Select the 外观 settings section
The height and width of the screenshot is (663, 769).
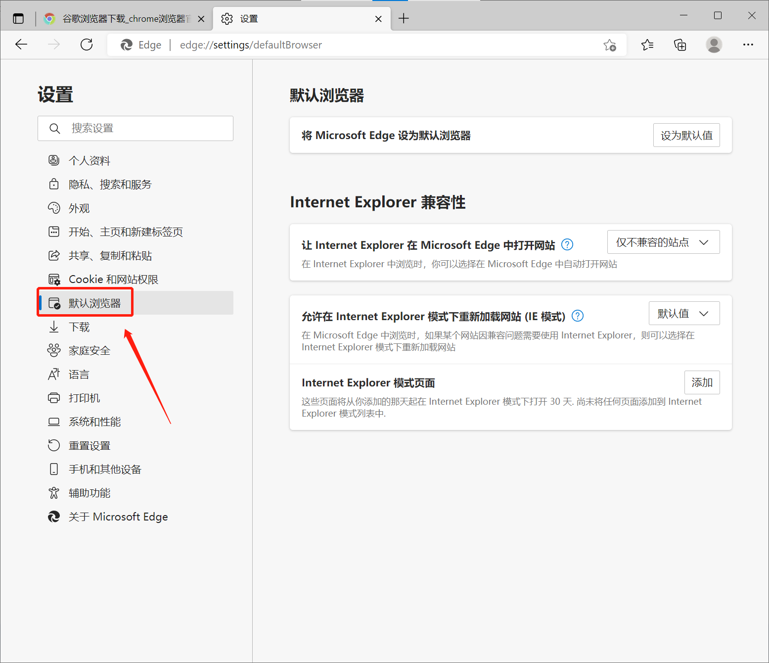(x=79, y=208)
